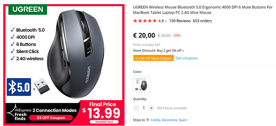Change shipping destination Calella, Barcelona, Spain
Viewport: 276px width, 126px height.
(x=169, y=120)
